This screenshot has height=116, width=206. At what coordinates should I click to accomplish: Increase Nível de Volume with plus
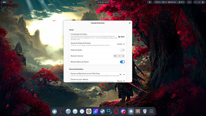pos(123,56)
